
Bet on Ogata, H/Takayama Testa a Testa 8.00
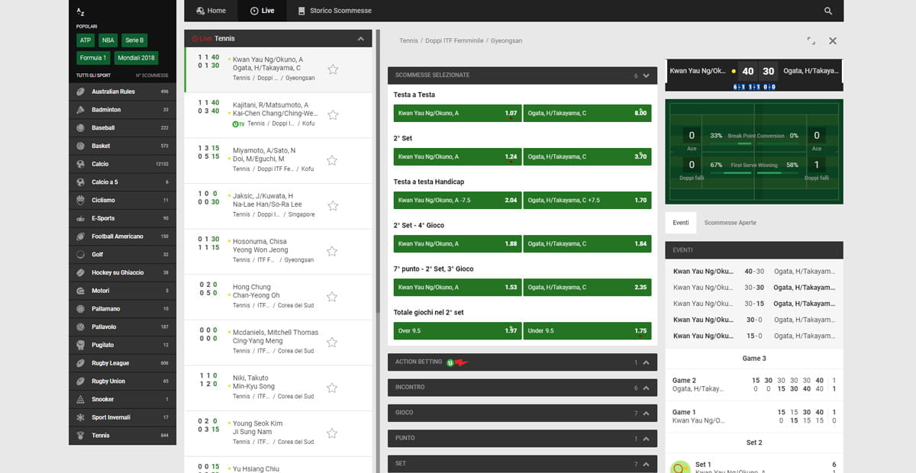tap(587, 113)
